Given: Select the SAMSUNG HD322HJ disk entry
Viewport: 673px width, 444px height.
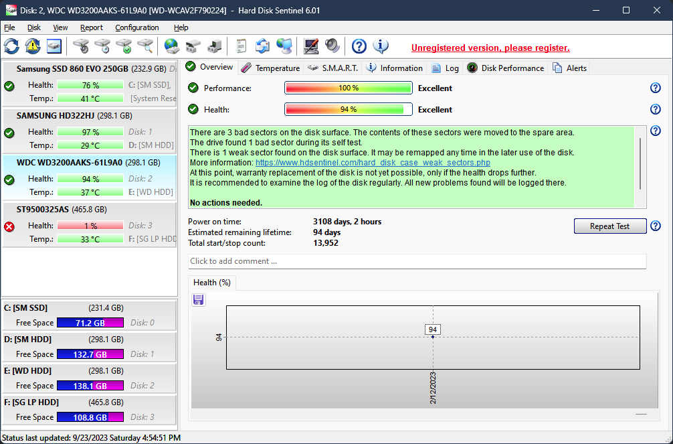Looking at the screenshot, I should tap(89, 131).
